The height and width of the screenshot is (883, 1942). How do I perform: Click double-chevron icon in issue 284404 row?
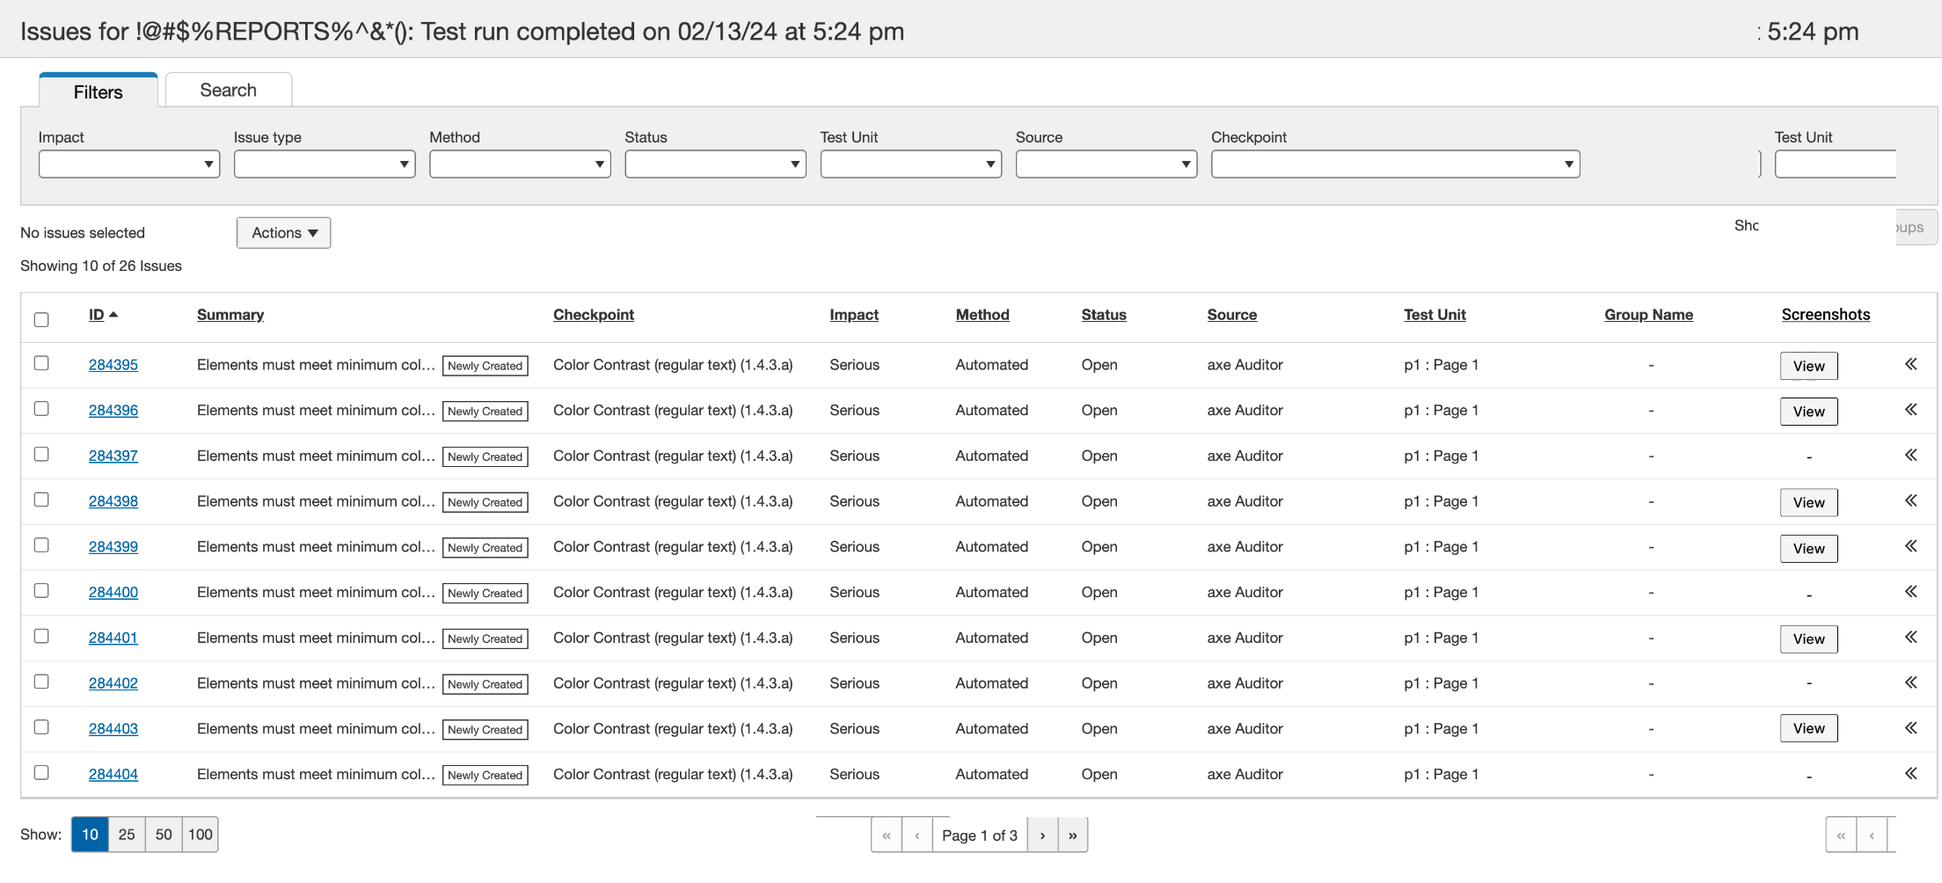click(x=1910, y=773)
